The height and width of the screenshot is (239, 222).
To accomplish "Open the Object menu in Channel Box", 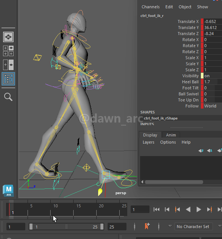I will [x=185, y=7].
